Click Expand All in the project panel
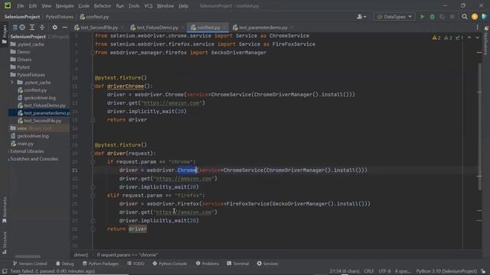490x275 pixels. (32, 27)
